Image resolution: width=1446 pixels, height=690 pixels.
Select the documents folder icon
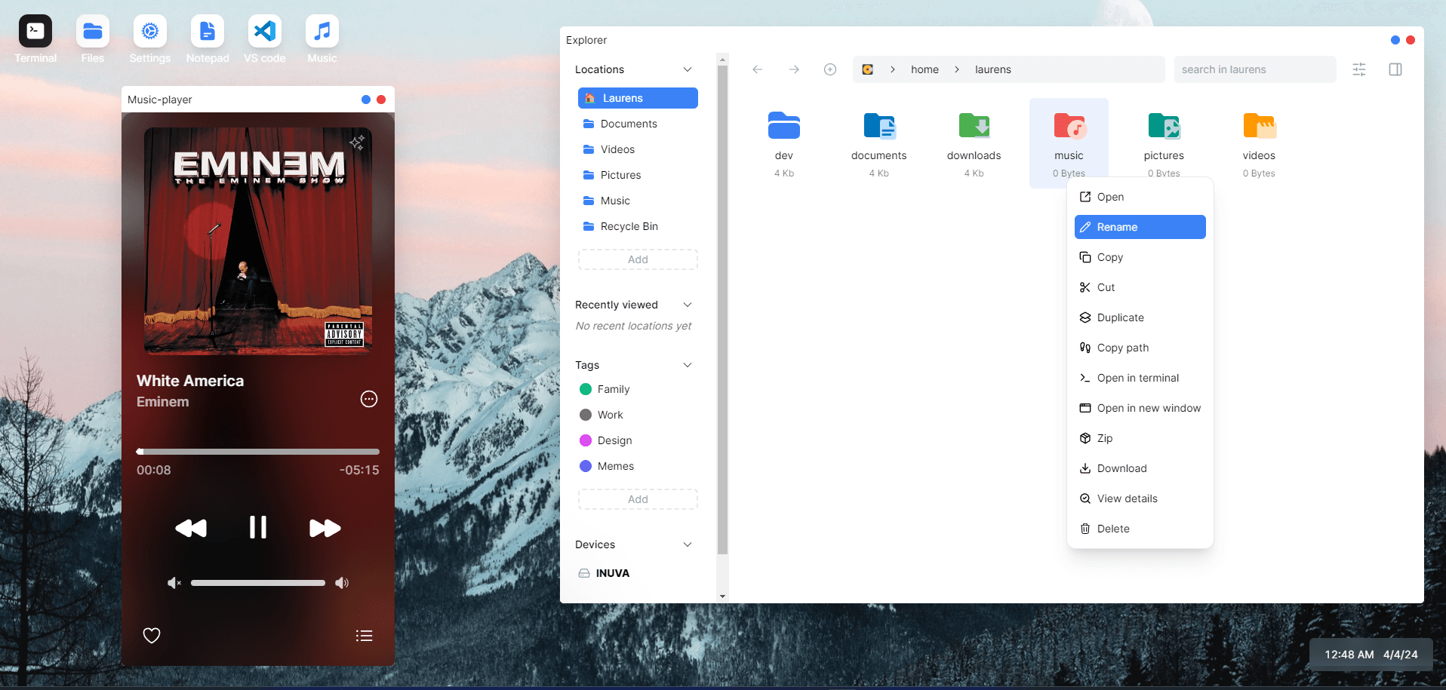[879, 126]
